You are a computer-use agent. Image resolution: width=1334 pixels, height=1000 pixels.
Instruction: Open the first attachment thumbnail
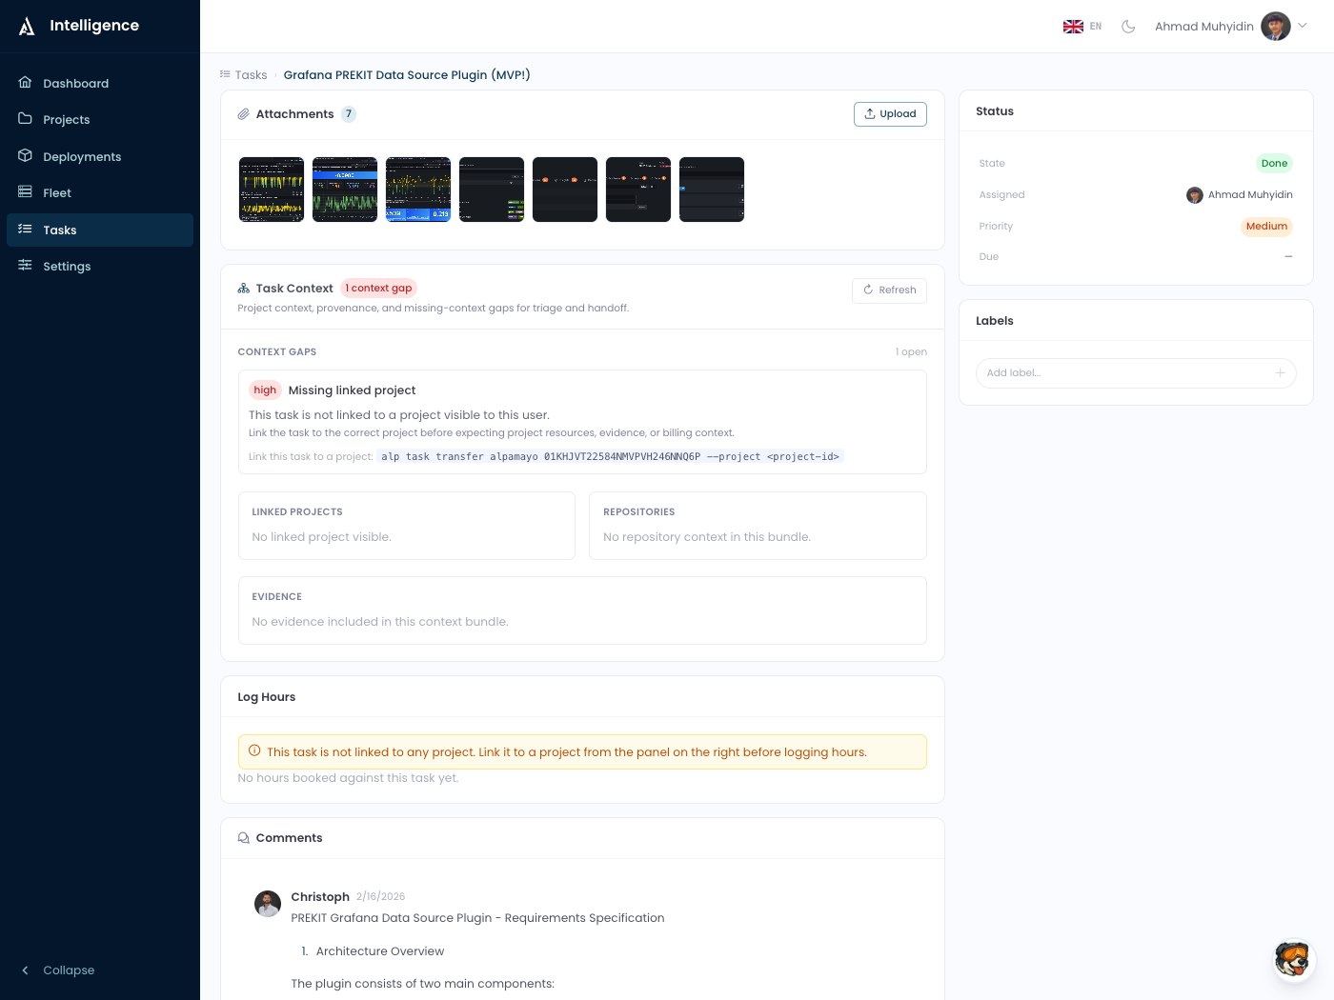click(272, 190)
